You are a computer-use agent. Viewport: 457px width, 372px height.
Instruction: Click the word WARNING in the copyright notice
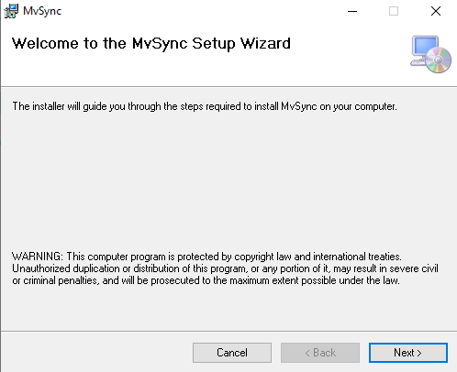pyautogui.click(x=38, y=257)
